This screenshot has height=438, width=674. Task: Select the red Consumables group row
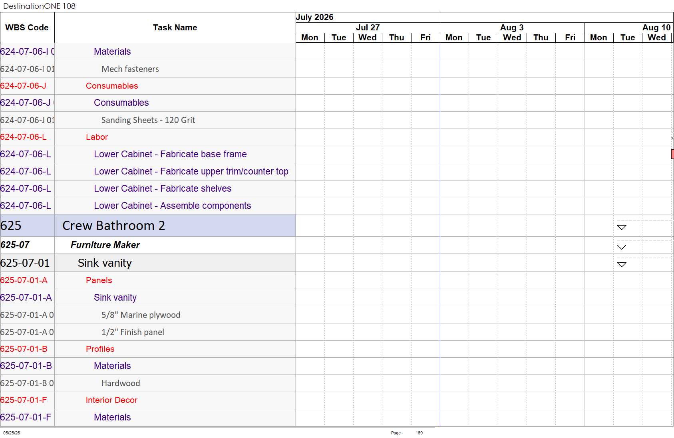(x=148, y=86)
